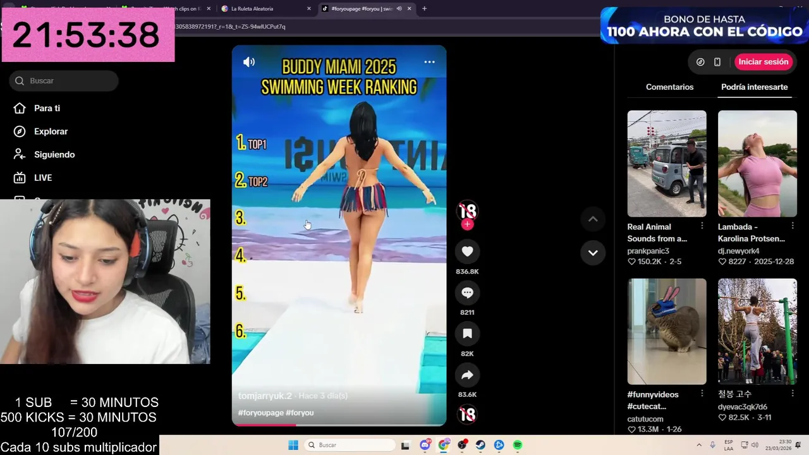The height and width of the screenshot is (455, 809).
Task: Open Spotify from the taskbar
Action: click(518, 445)
